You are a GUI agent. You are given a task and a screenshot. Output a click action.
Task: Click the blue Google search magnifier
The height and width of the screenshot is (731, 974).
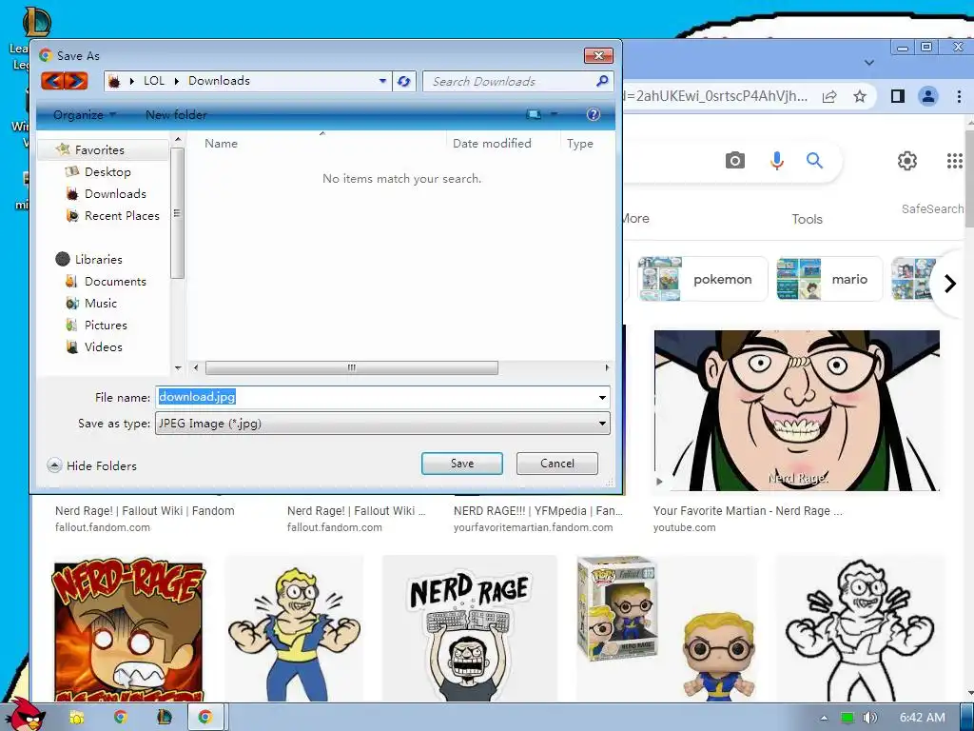[814, 161]
